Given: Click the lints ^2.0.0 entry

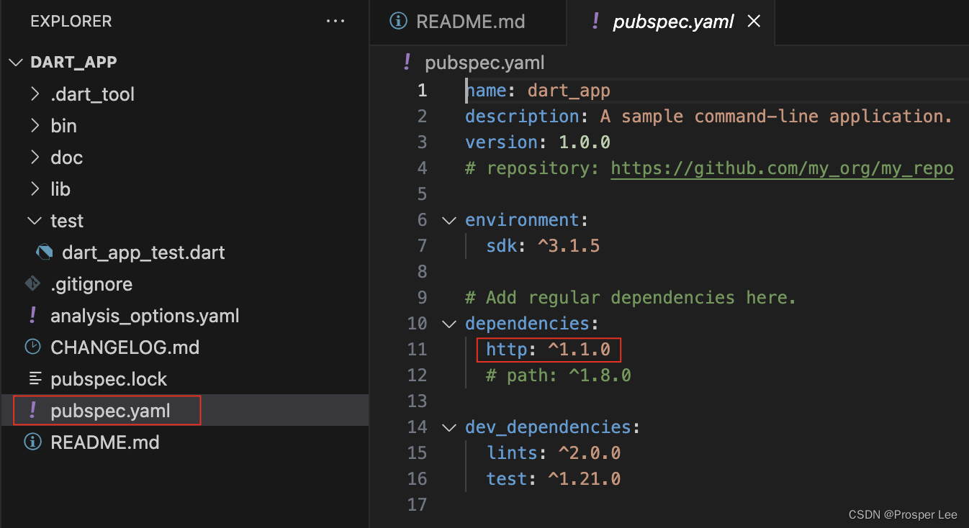Looking at the screenshot, I should point(554,453).
